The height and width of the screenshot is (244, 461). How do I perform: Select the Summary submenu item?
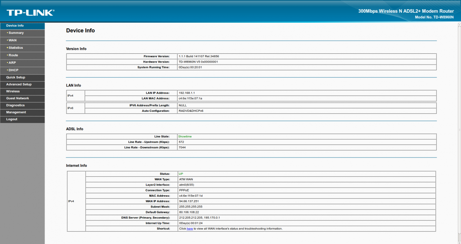click(22, 33)
